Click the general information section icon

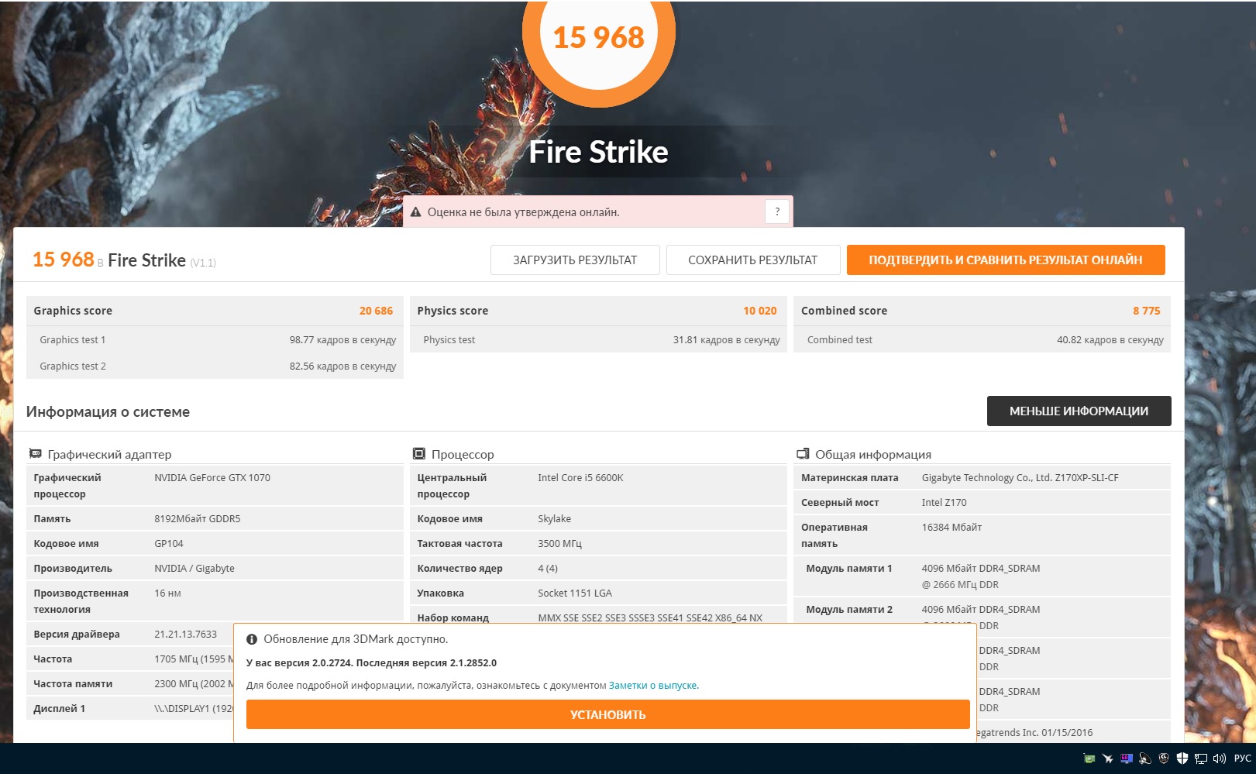point(803,454)
